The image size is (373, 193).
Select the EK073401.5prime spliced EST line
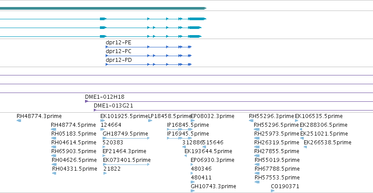(126, 164)
